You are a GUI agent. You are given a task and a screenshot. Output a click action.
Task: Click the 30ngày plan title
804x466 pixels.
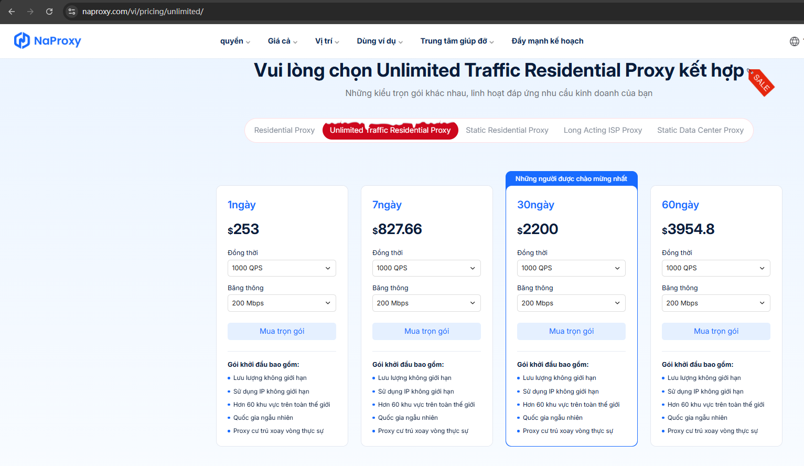coord(535,205)
